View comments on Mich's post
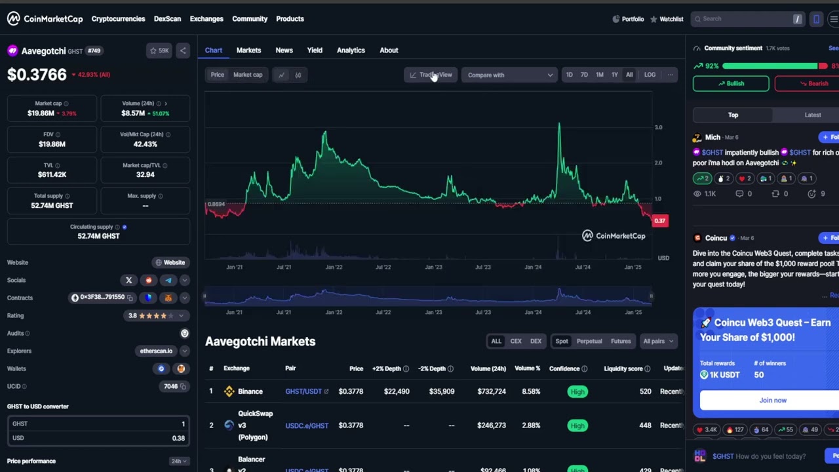 pos(743,194)
